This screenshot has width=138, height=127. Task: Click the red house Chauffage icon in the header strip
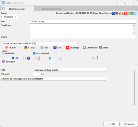point(126,13)
